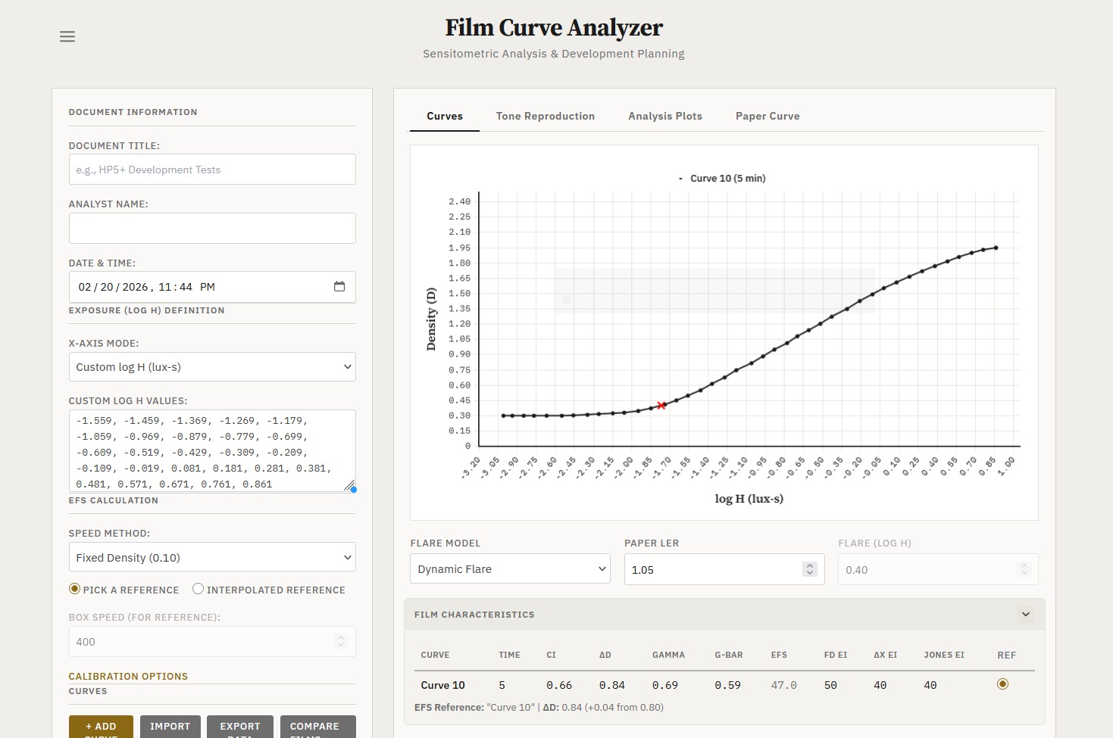Open the X-Axis Mode dropdown
Image resolution: width=1113 pixels, height=738 pixels.
(212, 367)
